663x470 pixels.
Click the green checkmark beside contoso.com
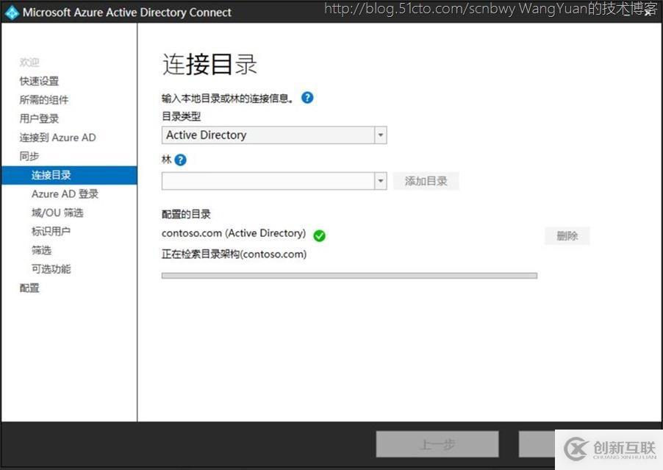pyautogui.click(x=319, y=235)
